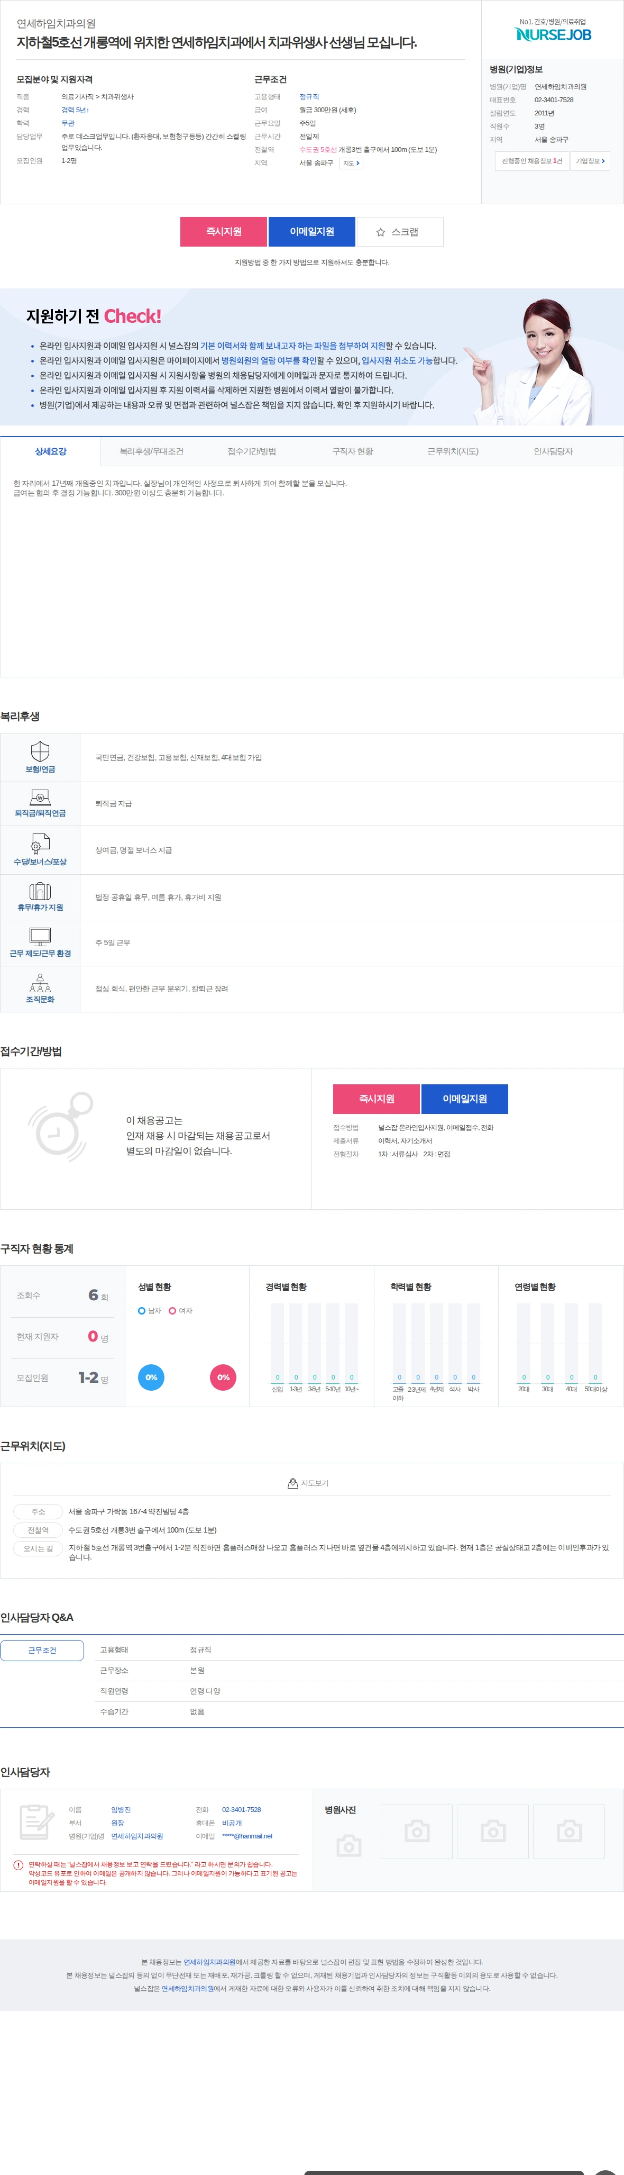Click the 근무 제도/근무 환경 monitor icon

(40, 936)
